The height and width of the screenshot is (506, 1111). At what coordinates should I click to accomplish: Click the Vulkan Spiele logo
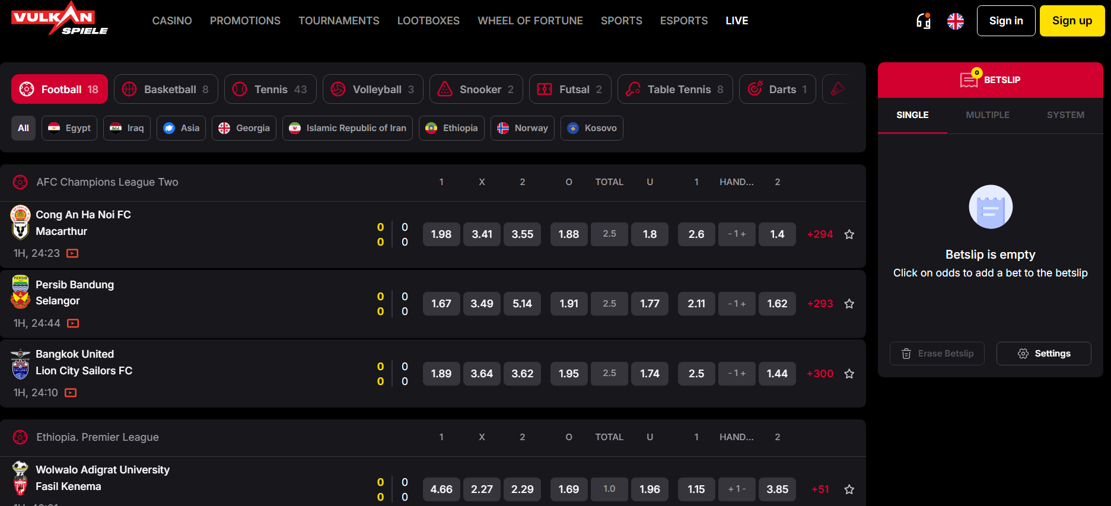59,19
